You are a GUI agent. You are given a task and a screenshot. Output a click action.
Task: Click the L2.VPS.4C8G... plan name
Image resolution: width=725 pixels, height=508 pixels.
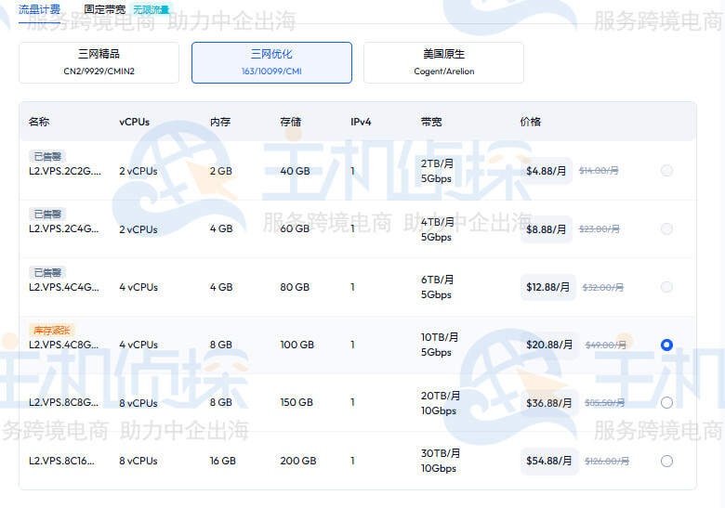click(x=64, y=345)
